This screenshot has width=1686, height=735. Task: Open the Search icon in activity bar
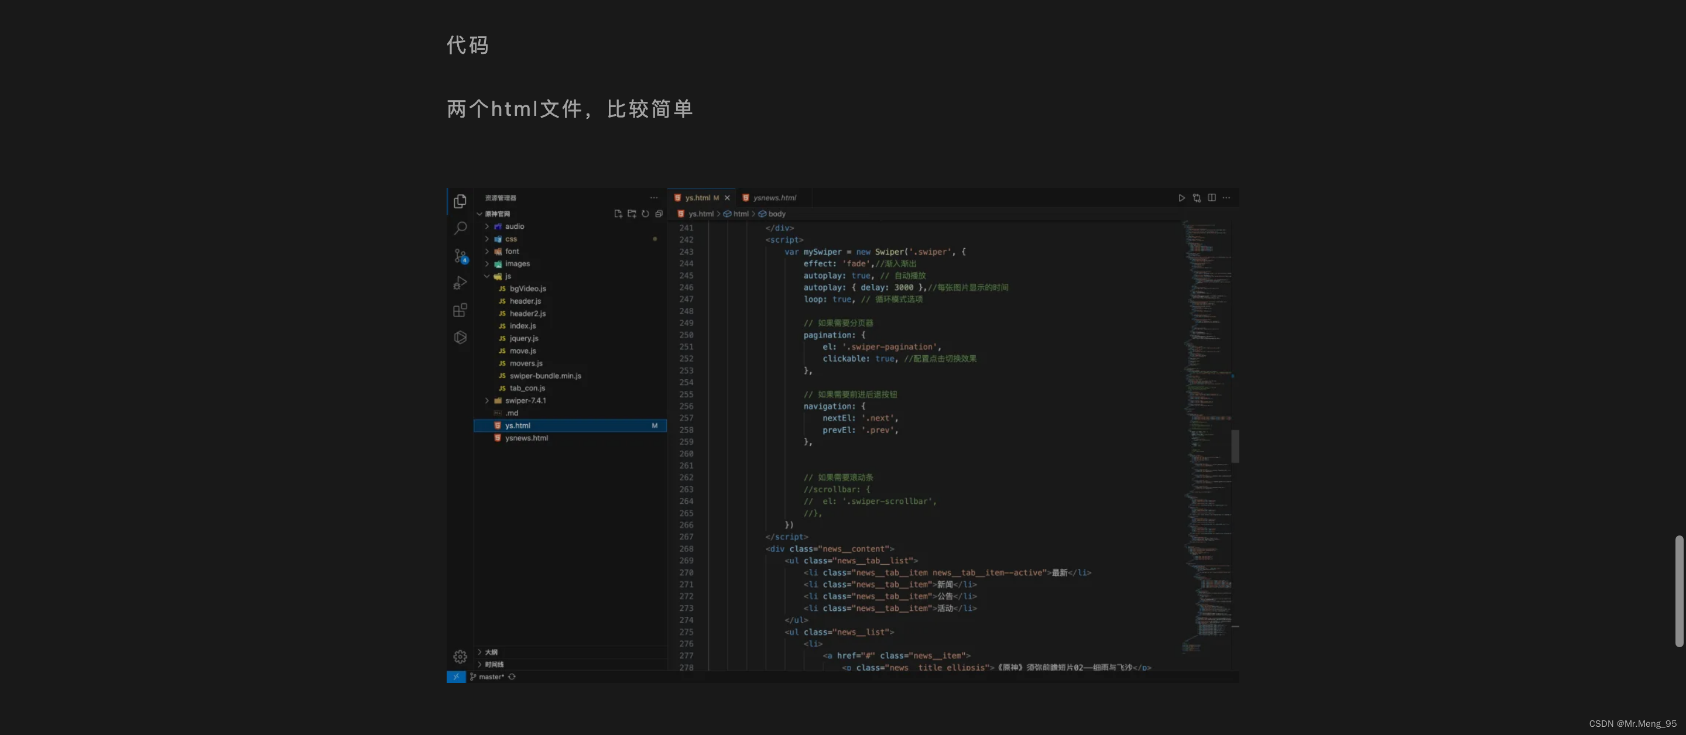(x=460, y=228)
